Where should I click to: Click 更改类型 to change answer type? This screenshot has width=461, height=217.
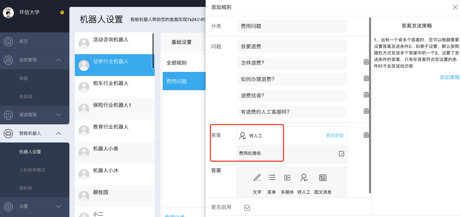(334, 136)
